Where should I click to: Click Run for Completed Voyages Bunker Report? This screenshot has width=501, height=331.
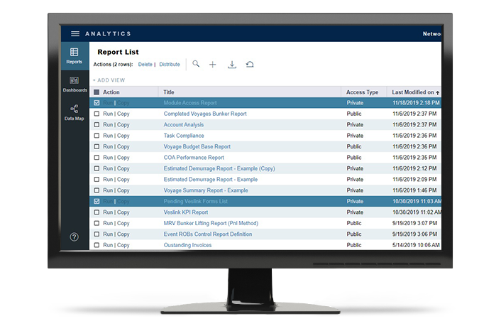point(108,114)
